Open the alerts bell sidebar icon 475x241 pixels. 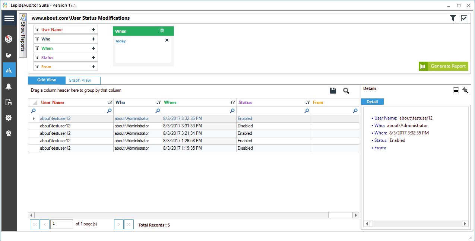tap(9, 87)
